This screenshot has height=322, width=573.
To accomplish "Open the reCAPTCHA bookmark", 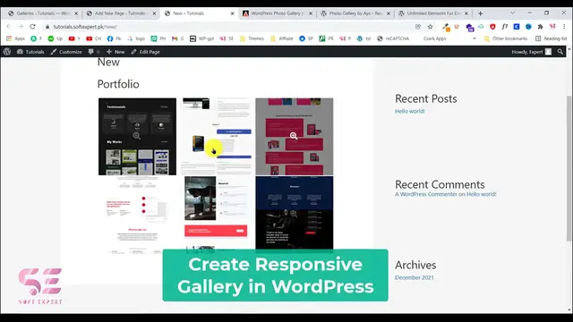I will click(393, 38).
